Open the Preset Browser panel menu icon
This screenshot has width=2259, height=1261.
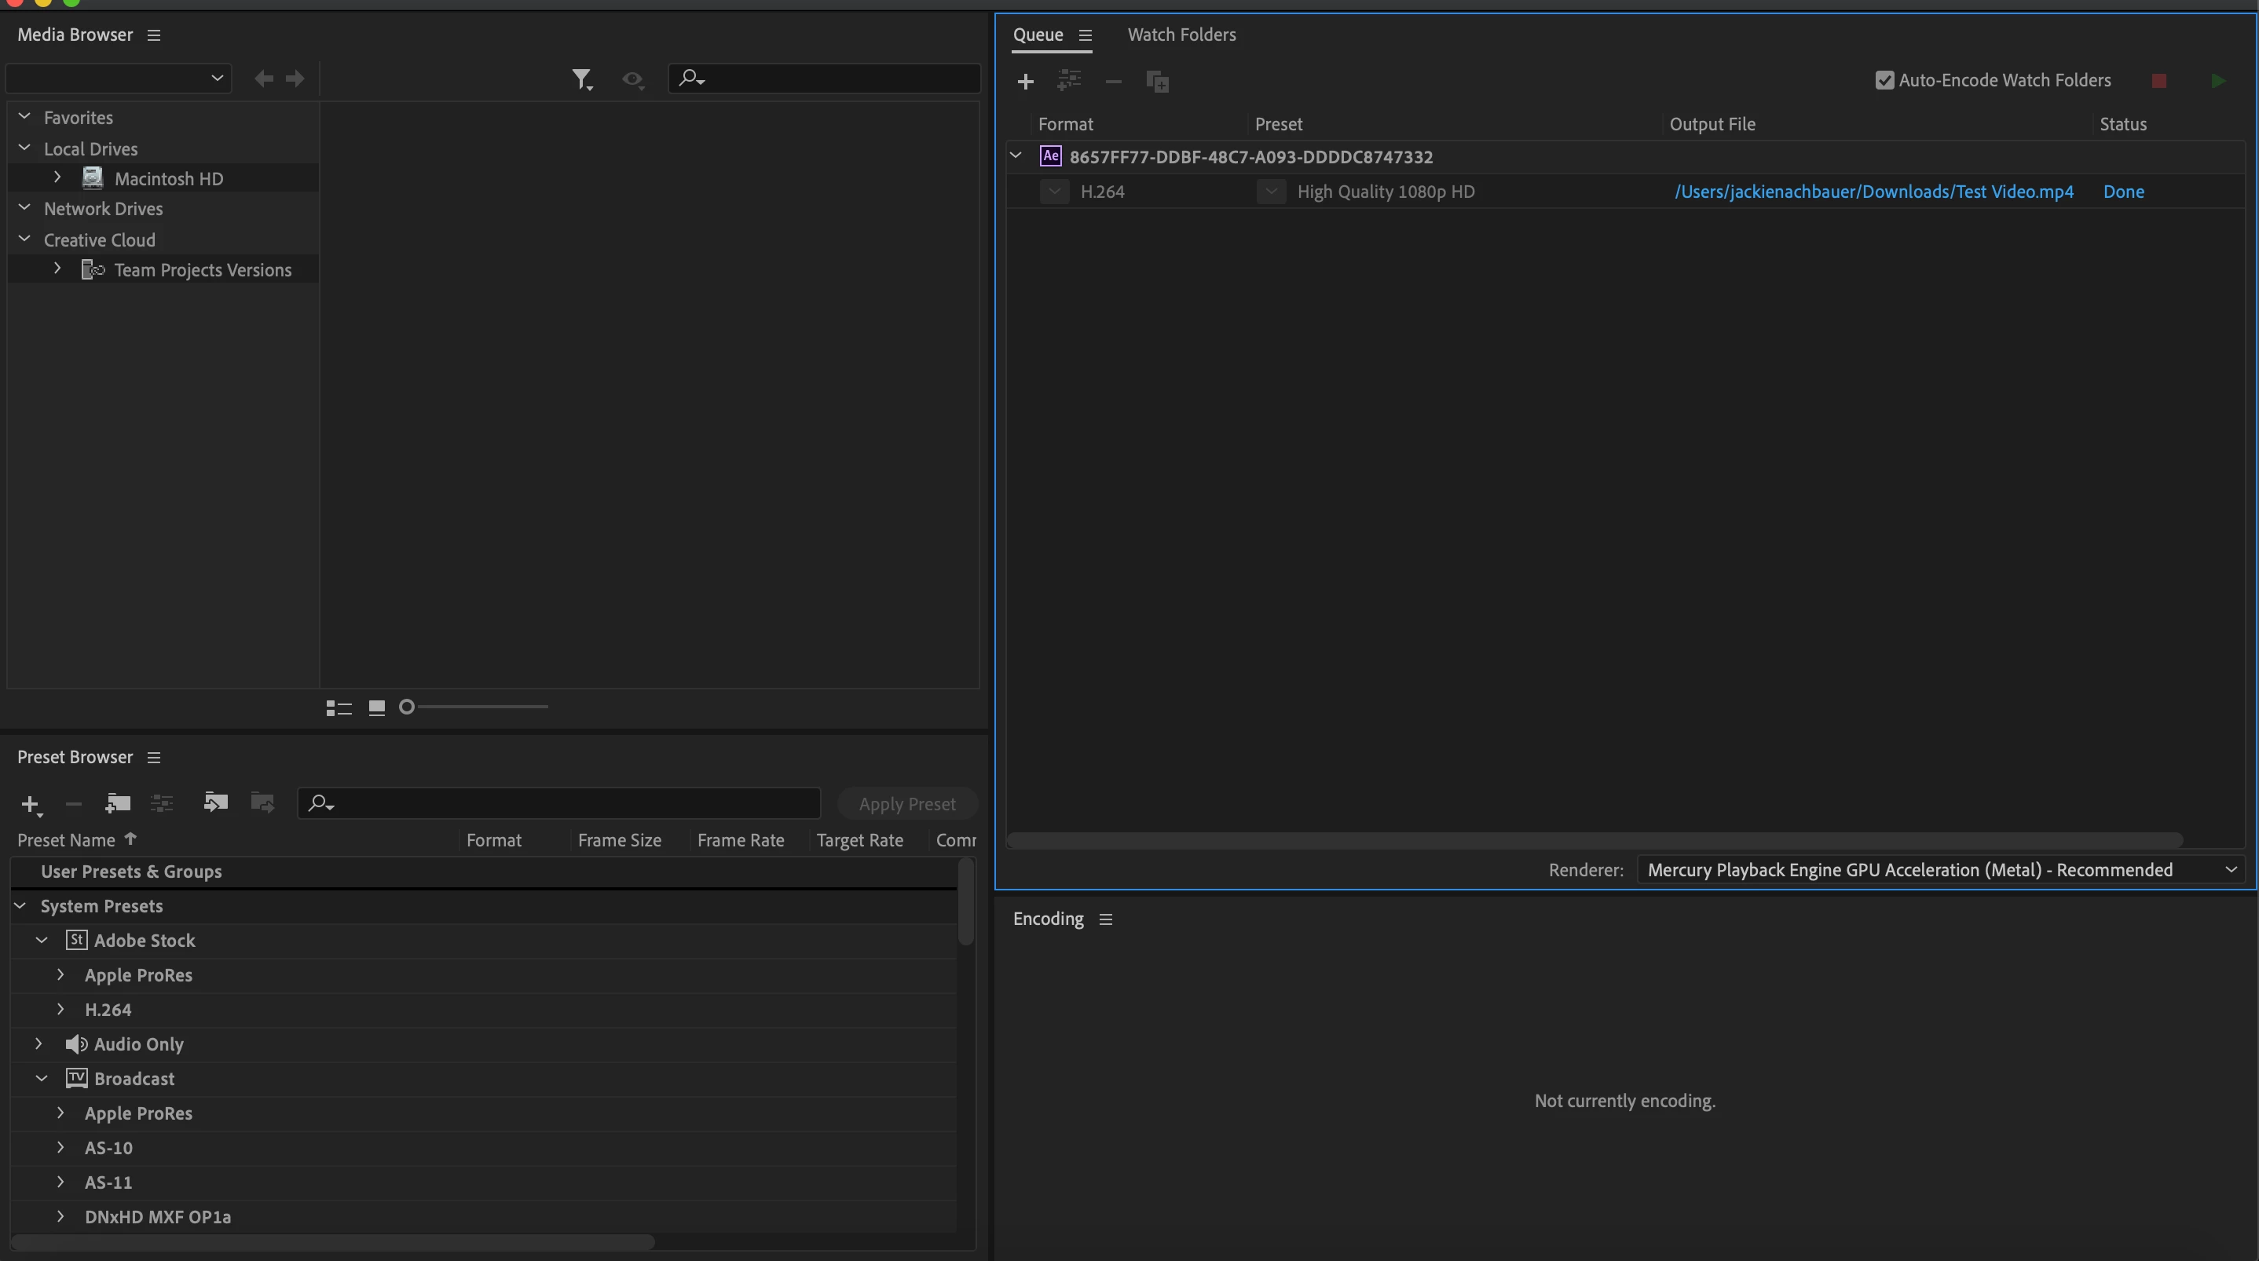point(154,758)
